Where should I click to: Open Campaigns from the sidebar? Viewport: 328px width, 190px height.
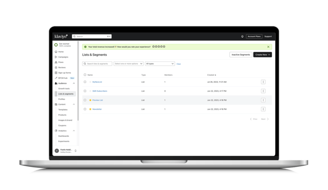pyautogui.click(x=62, y=57)
